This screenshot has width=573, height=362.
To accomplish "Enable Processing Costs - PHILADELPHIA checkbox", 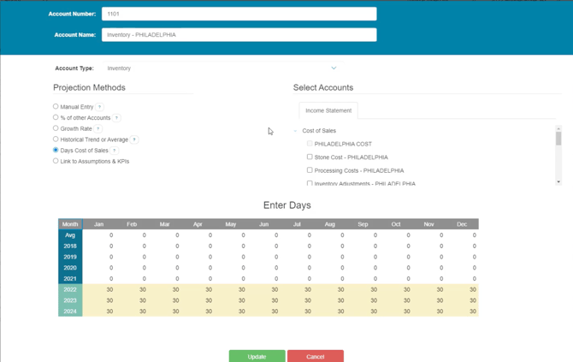I will [310, 170].
